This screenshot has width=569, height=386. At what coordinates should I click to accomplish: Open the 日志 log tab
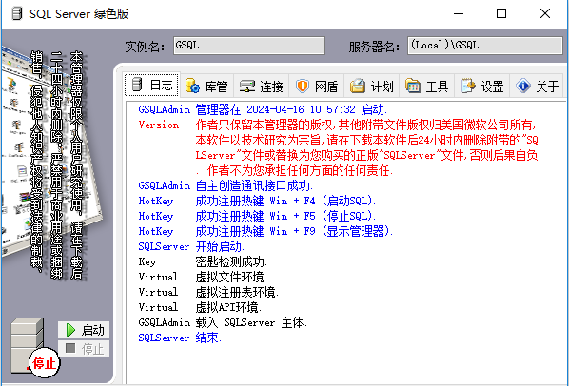(151, 85)
